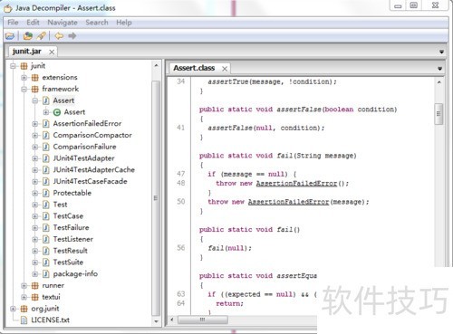The height and width of the screenshot is (334, 453).
Task: Open the Search menu
Action: pyautogui.click(x=97, y=23)
